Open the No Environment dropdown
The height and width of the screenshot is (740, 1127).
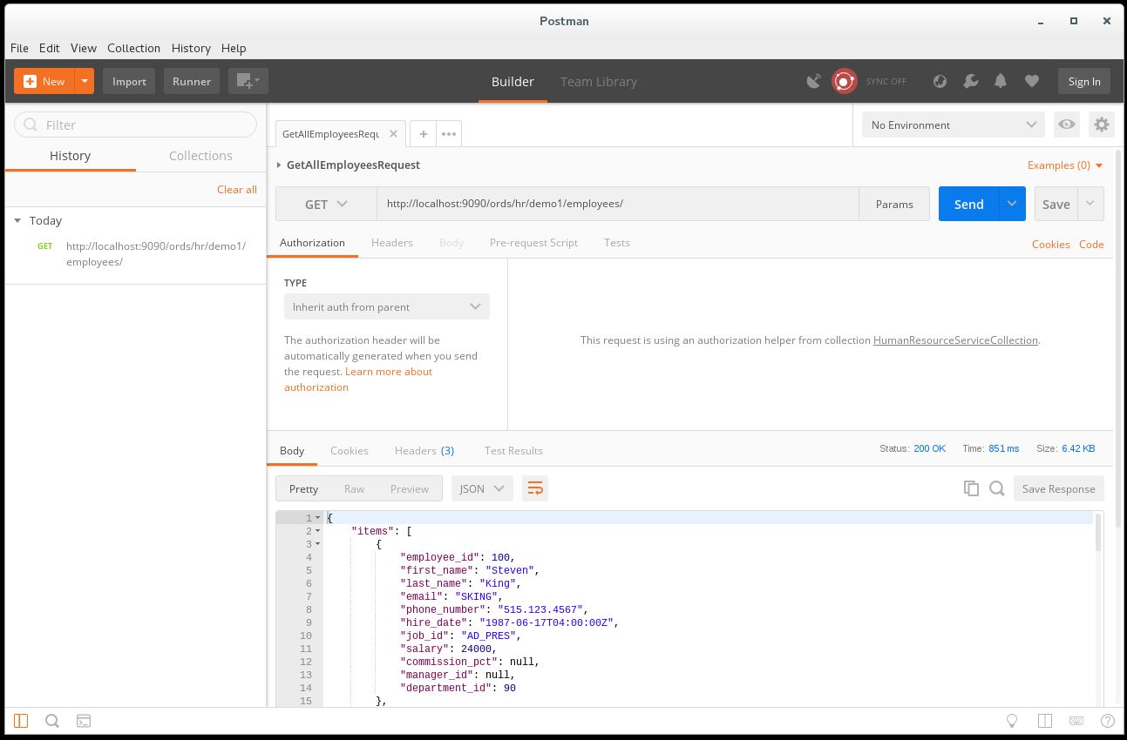pos(953,124)
